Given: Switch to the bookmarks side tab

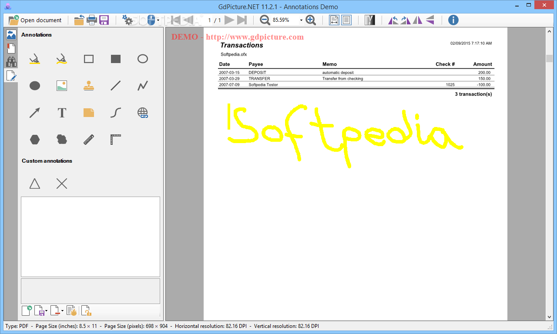Looking at the screenshot, I should click(x=11, y=48).
